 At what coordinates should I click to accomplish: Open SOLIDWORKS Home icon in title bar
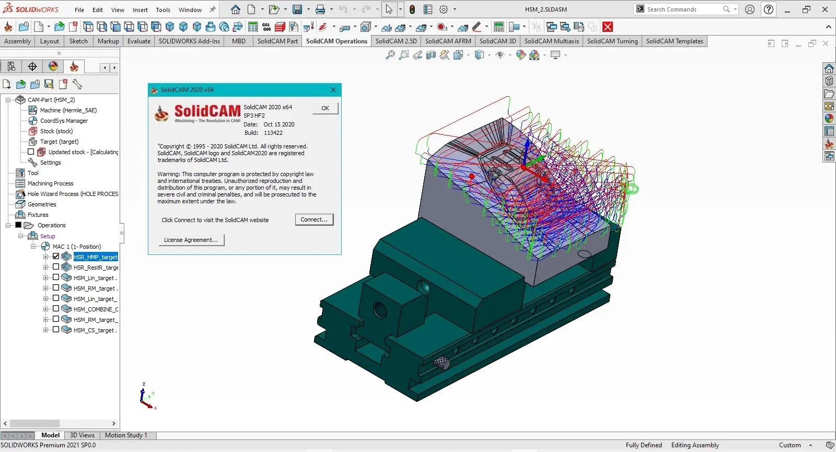click(236, 9)
